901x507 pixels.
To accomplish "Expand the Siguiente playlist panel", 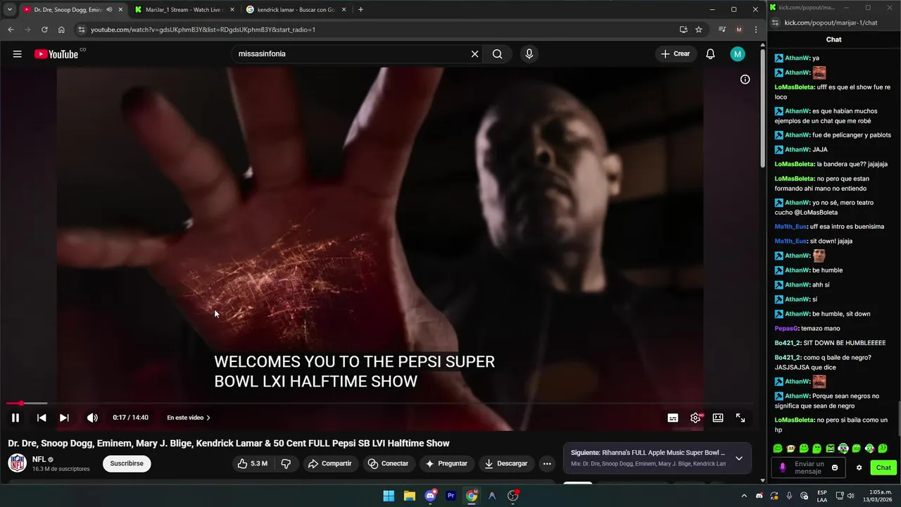I will click(739, 458).
